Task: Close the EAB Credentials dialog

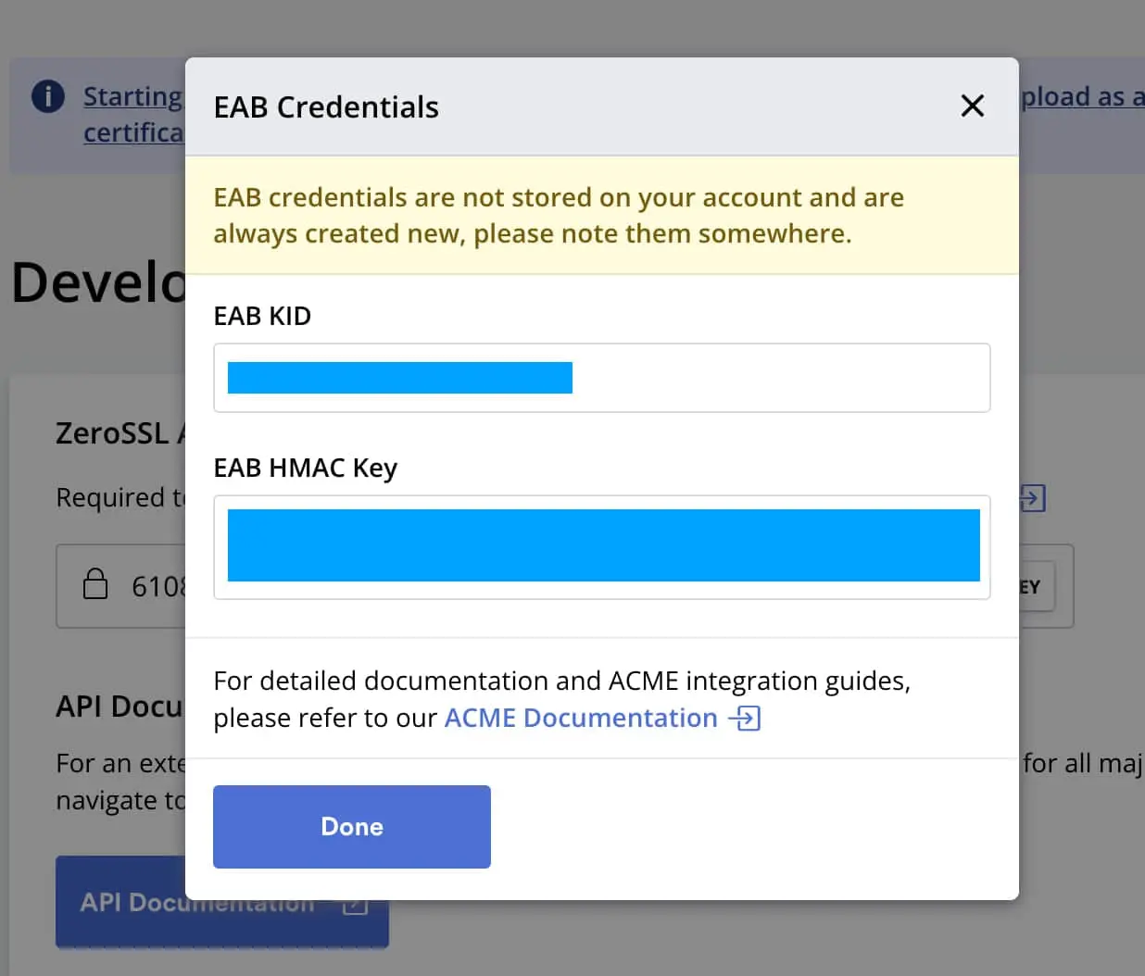Action: click(x=972, y=106)
